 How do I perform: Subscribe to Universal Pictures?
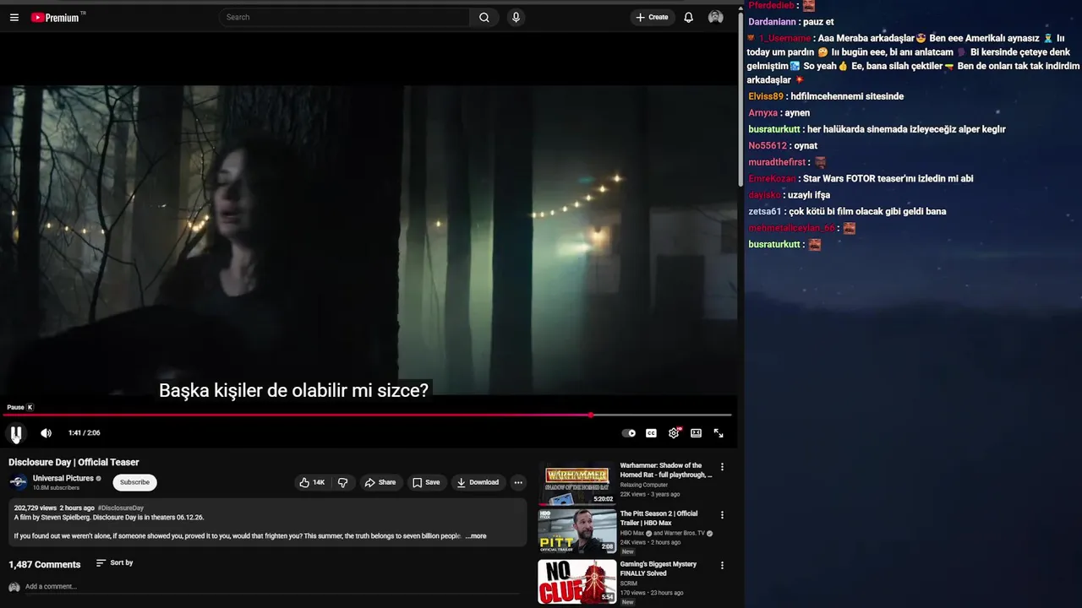coord(134,482)
